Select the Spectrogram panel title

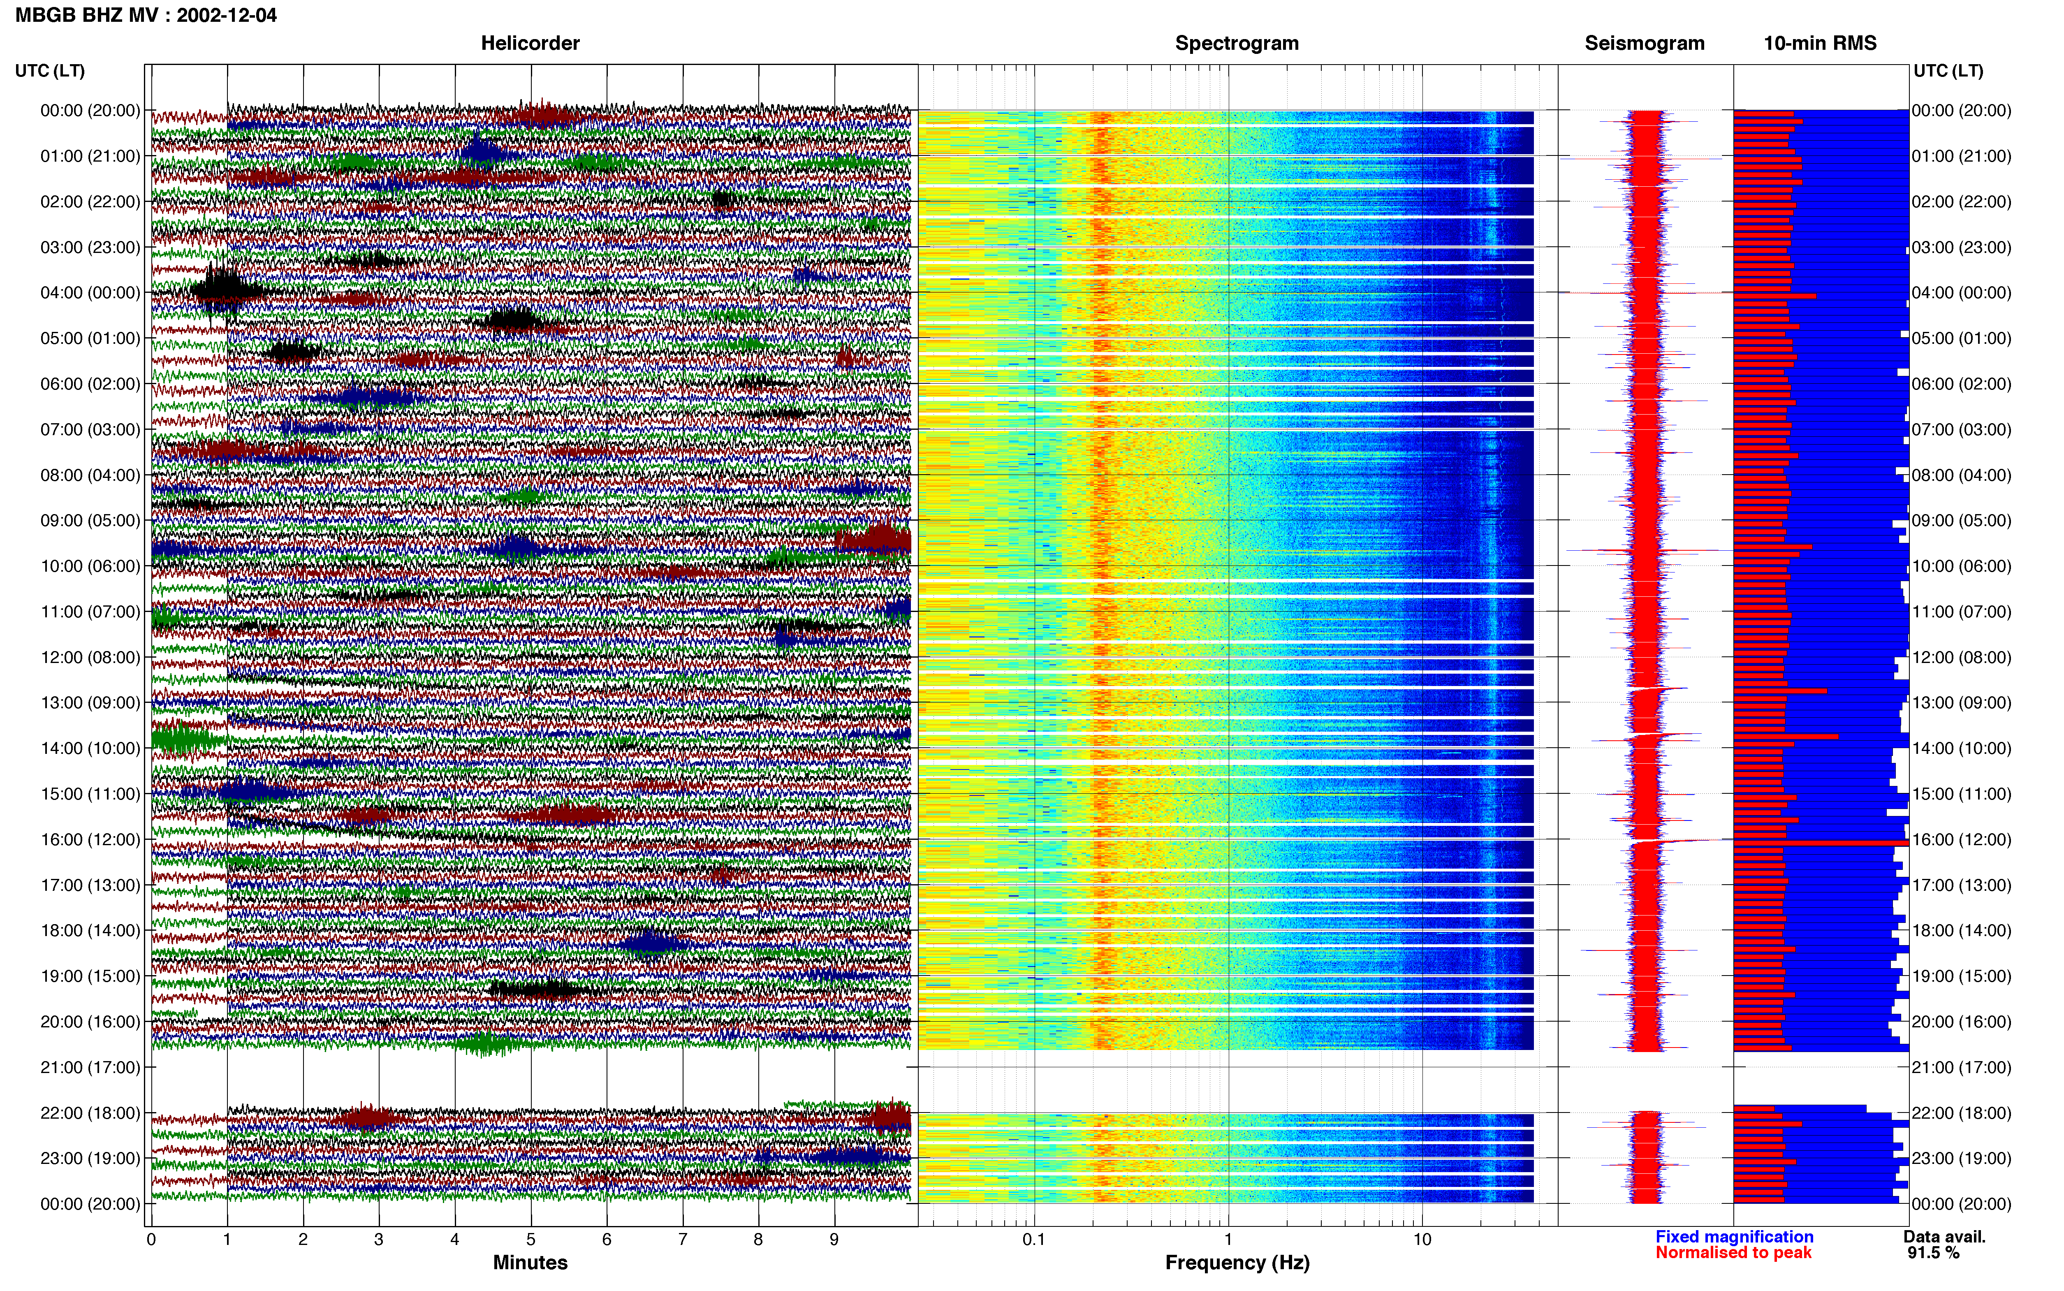click(1237, 43)
